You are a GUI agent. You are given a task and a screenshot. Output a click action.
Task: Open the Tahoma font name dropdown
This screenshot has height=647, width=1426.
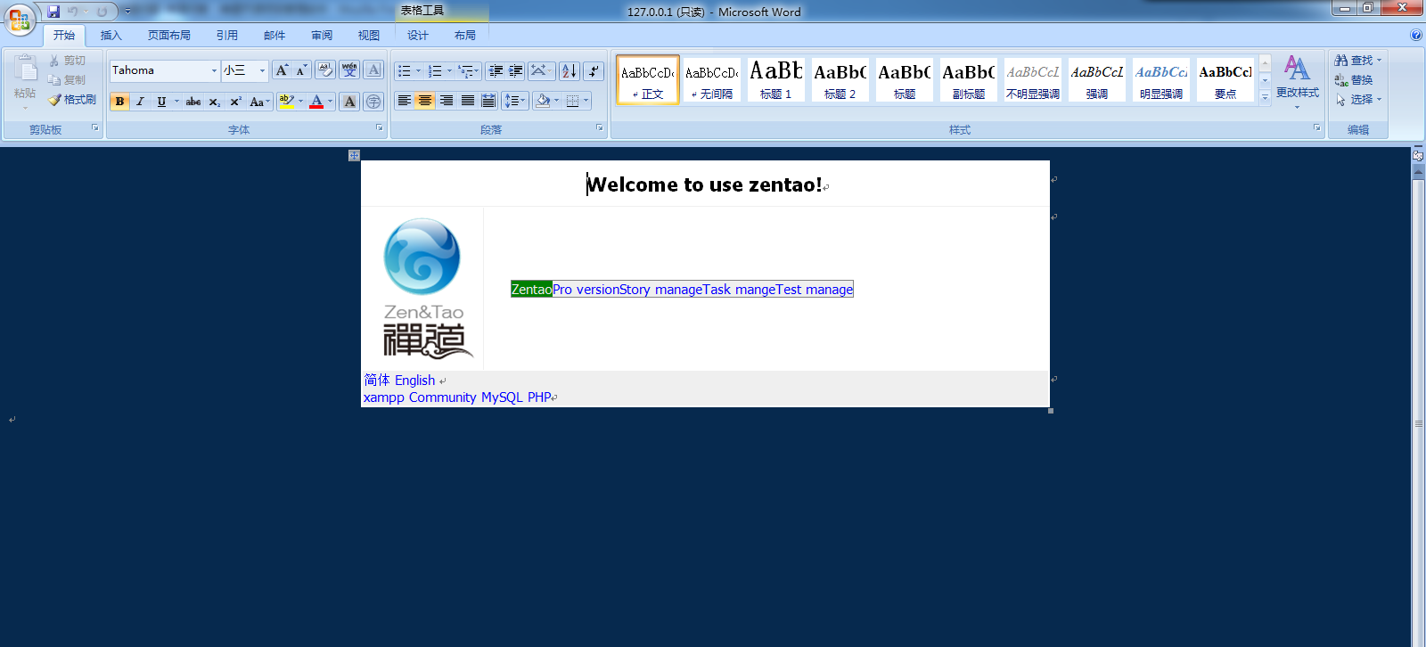coord(214,70)
